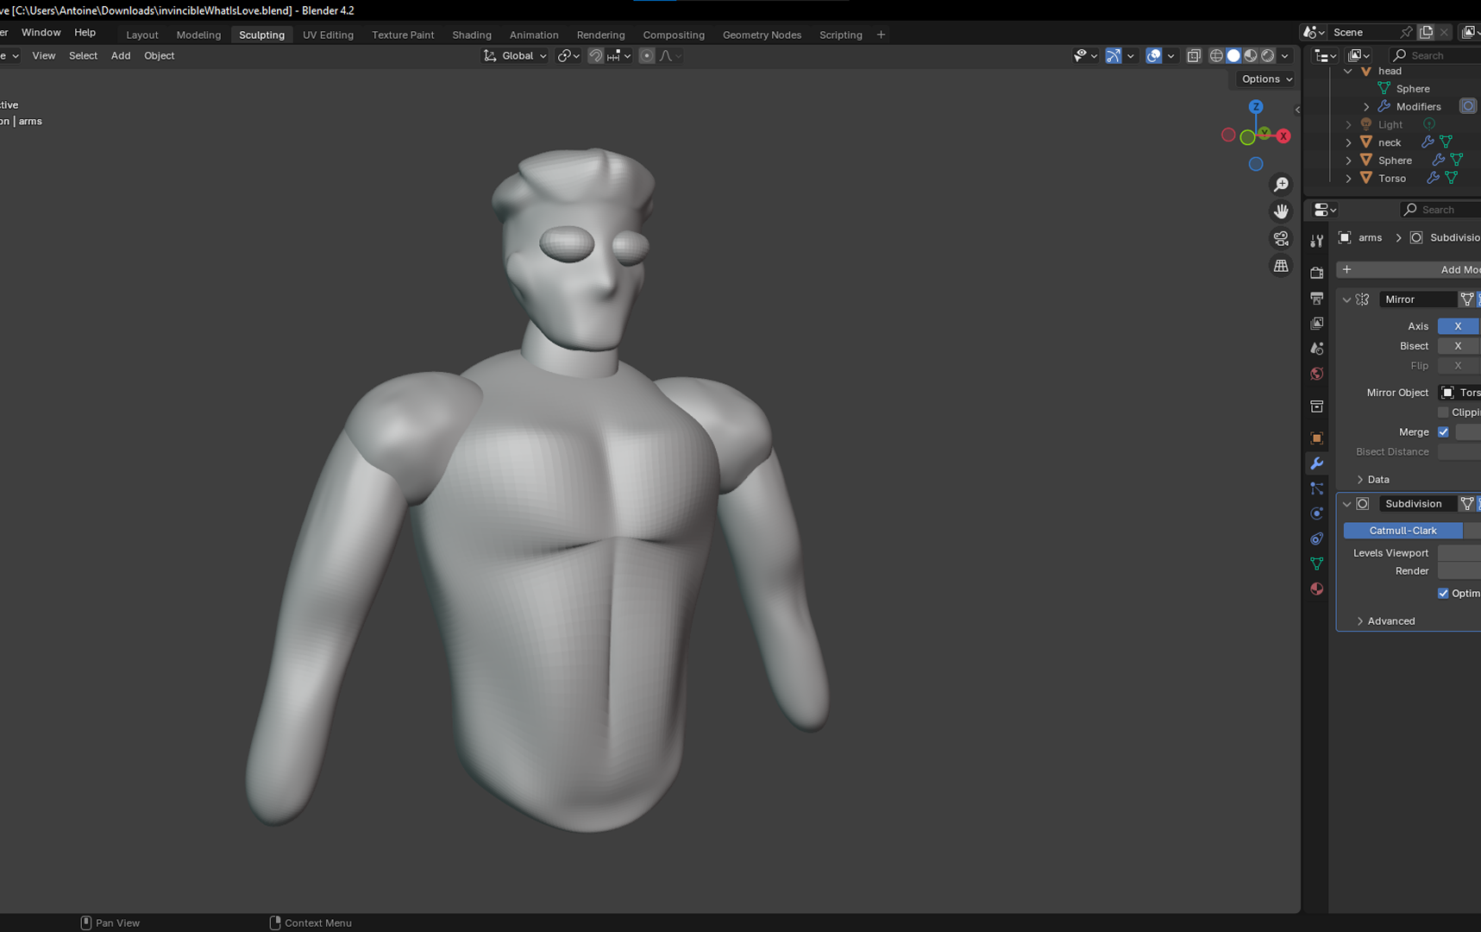Screen dimensions: 1481x932
Task: Select the Render Properties tab
Action: (1317, 271)
